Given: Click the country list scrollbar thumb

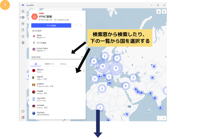Looking at the screenshot, I should point(84,71).
